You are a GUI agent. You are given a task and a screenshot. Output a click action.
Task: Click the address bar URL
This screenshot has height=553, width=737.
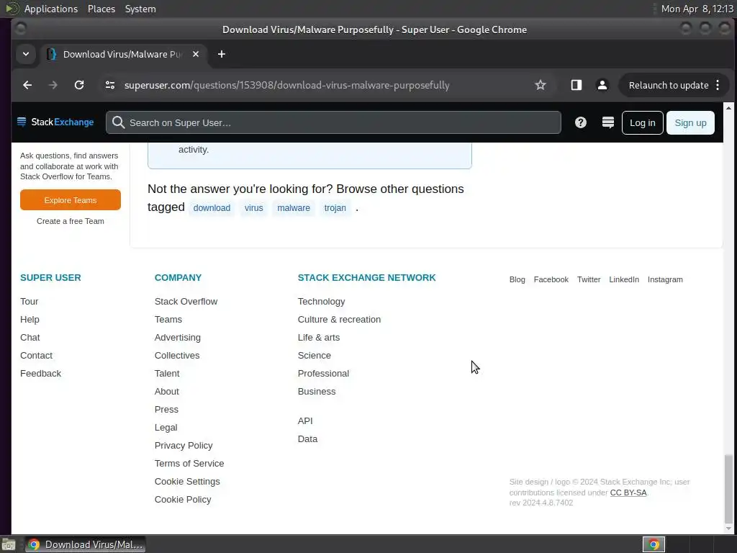286,85
